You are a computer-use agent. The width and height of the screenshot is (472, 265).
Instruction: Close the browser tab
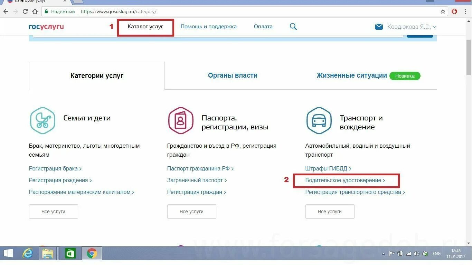pyautogui.click(x=65, y=1)
